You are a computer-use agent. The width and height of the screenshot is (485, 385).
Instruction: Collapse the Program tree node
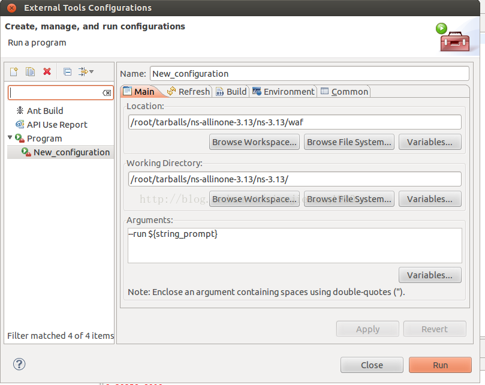[10, 137]
